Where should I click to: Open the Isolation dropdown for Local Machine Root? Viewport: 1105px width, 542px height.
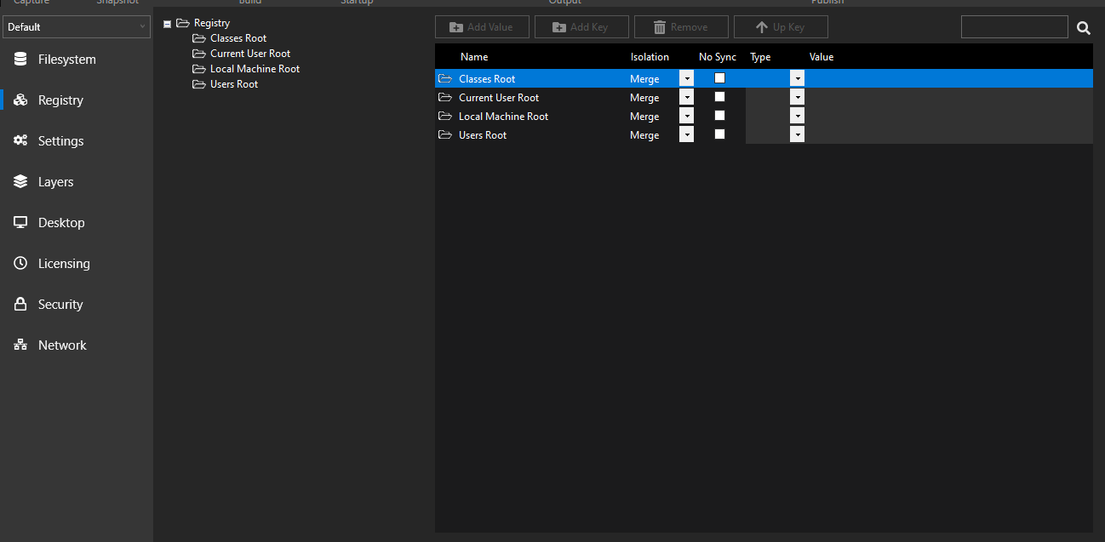(x=686, y=115)
